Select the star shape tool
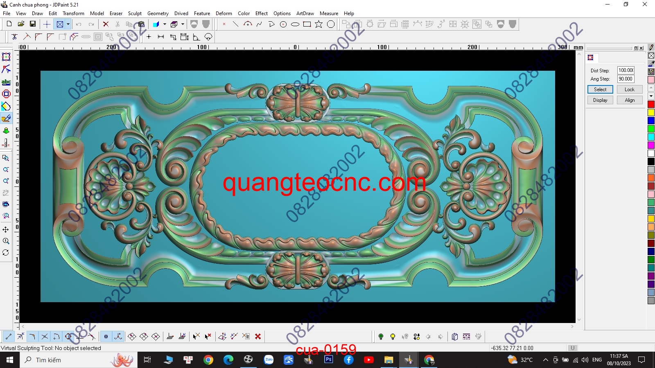Screen dimensions: 655x368 [319, 25]
